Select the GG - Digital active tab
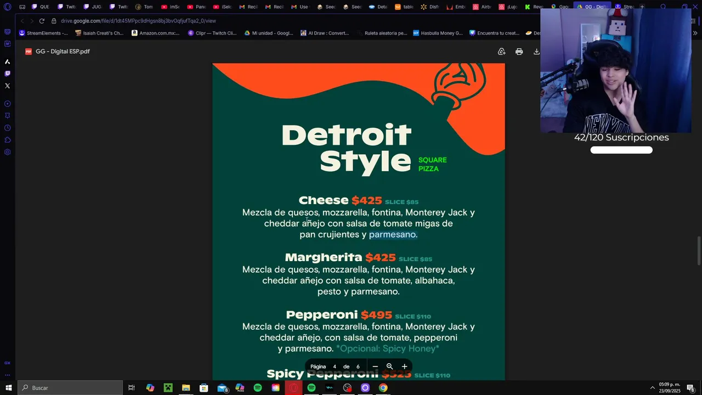 pos(591,7)
